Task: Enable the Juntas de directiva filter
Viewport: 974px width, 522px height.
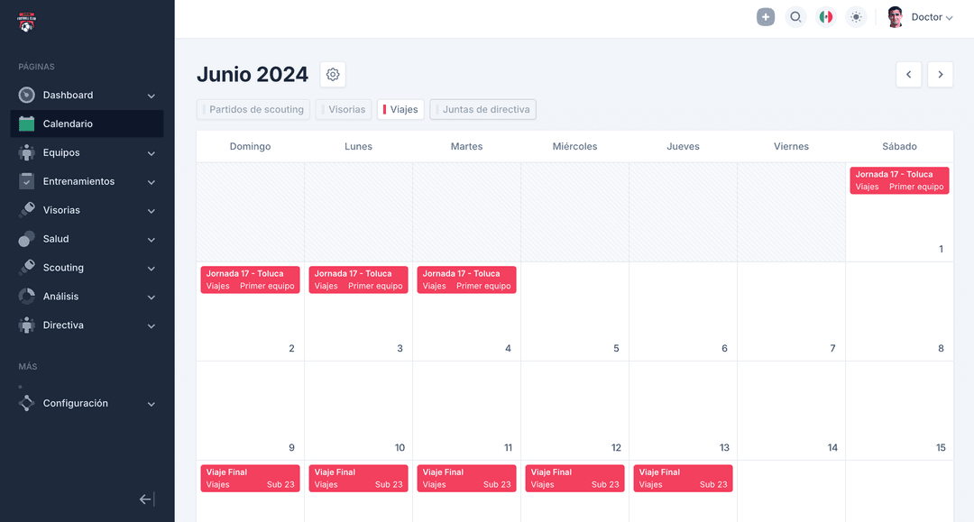Action: [482, 109]
